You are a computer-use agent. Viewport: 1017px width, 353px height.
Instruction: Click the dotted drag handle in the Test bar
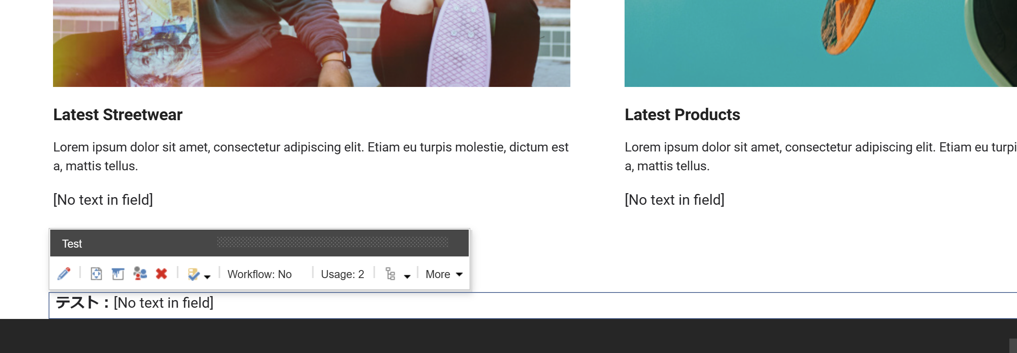point(333,242)
